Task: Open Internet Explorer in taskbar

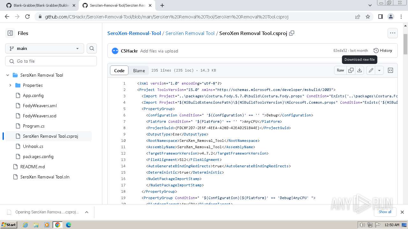Action: tap(25, 225)
